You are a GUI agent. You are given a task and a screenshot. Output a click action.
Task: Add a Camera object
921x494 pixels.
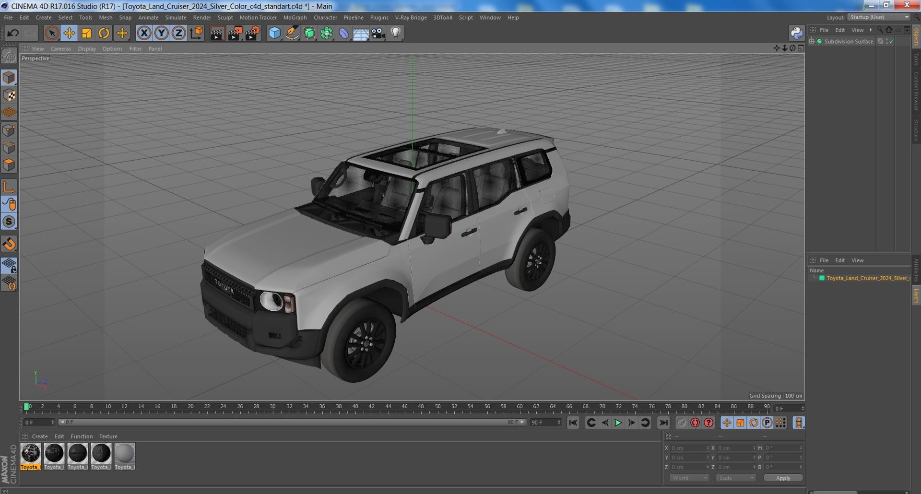click(x=378, y=33)
